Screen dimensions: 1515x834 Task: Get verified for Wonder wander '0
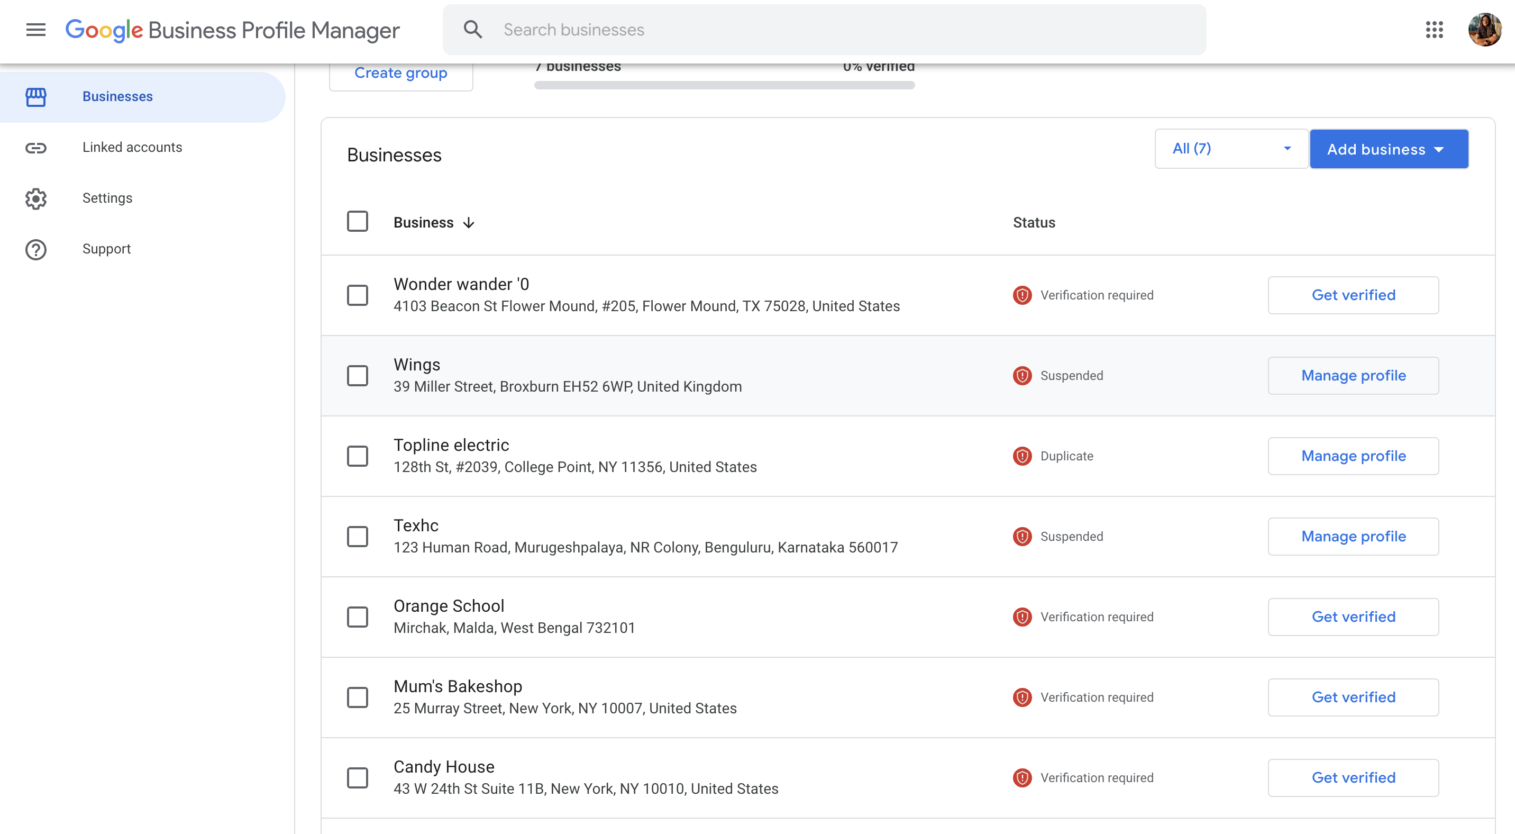tap(1353, 295)
